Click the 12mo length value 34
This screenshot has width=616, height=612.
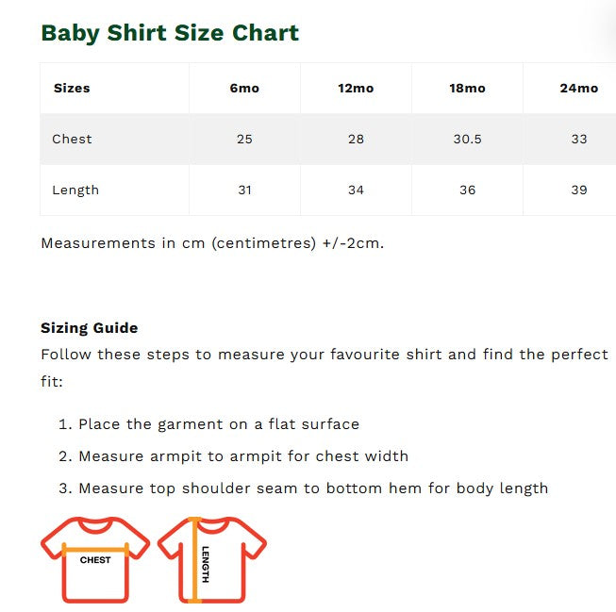356,190
